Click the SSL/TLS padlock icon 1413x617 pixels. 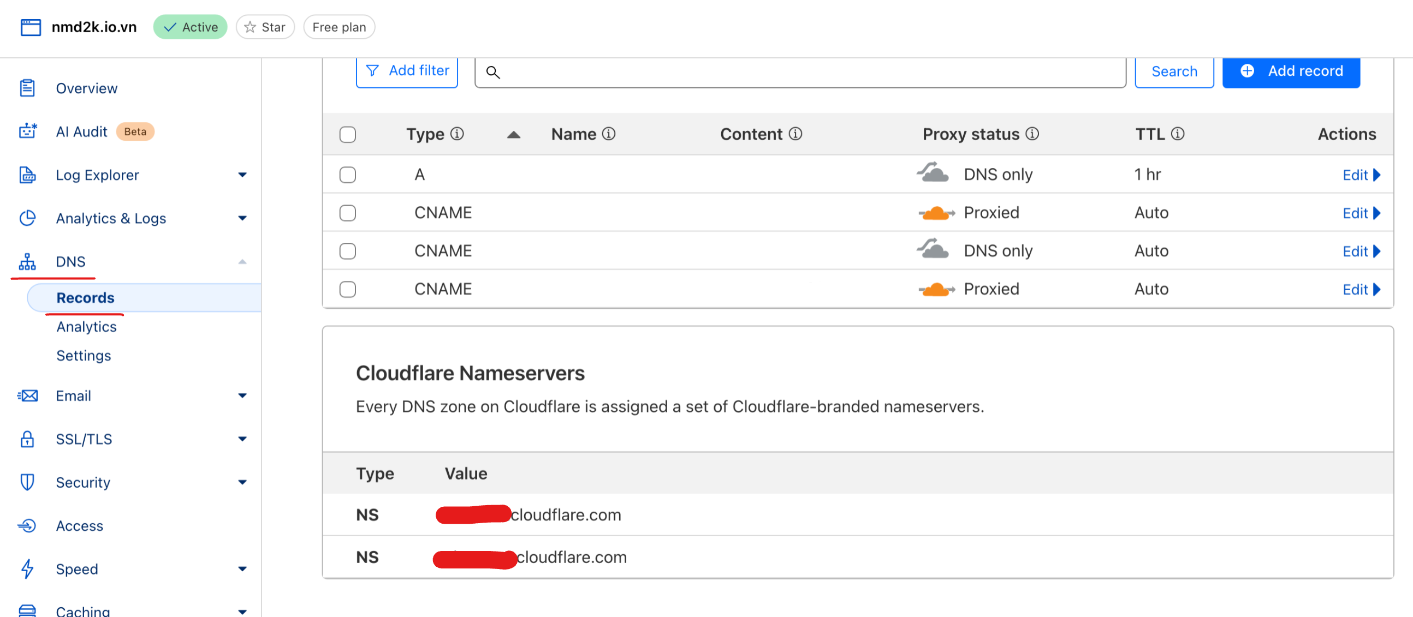(x=27, y=439)
